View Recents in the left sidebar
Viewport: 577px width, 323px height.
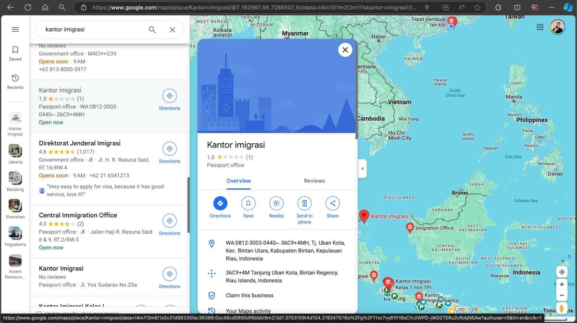tap(15, 81)
